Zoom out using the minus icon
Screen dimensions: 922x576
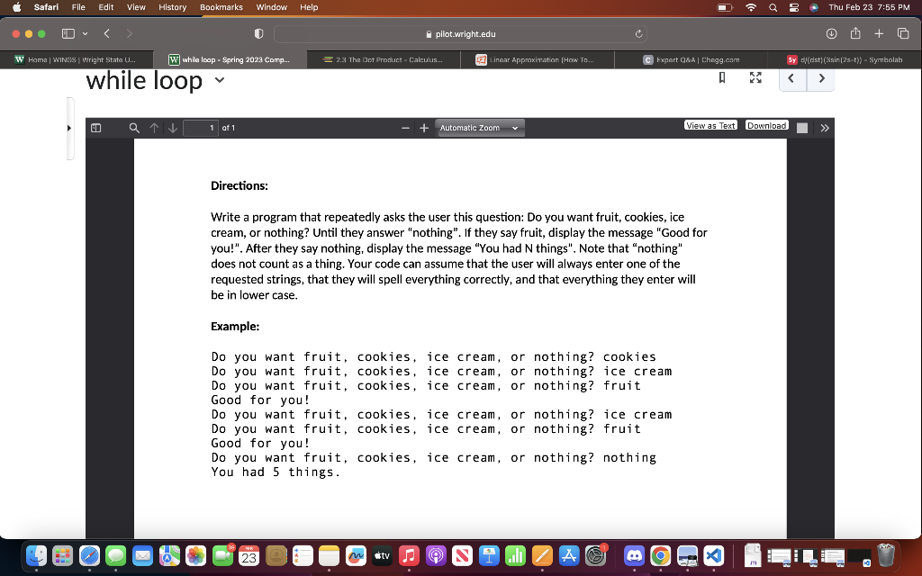(405, 128)
